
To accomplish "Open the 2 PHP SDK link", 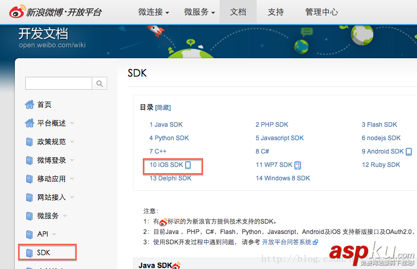I will click(x=272, y=124).
